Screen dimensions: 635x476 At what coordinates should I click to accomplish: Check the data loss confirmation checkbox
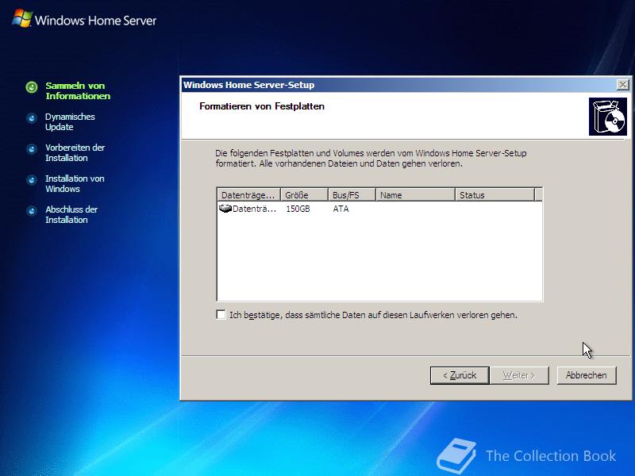coord(221,314)
